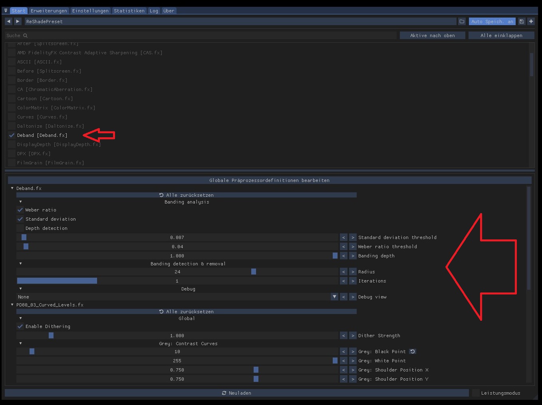Enable the ASCII [ASCII.fx] effect checkbox
Screen dimensions: 542x405
12,62
